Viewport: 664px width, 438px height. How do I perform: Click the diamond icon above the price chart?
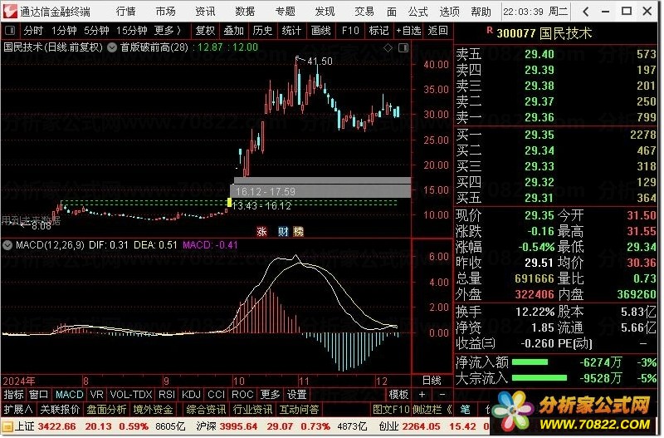[x=388, y=48]
